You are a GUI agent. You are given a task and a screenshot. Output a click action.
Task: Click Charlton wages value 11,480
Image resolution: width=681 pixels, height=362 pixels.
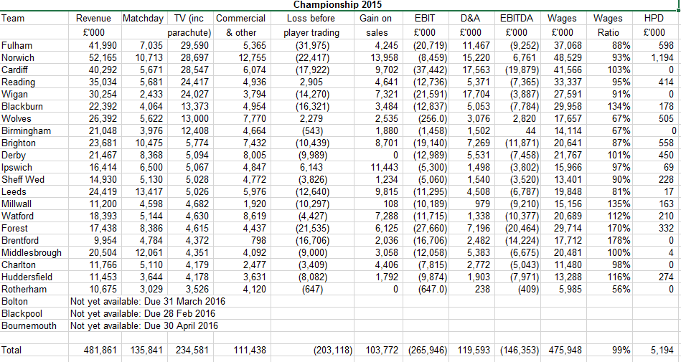567,265
